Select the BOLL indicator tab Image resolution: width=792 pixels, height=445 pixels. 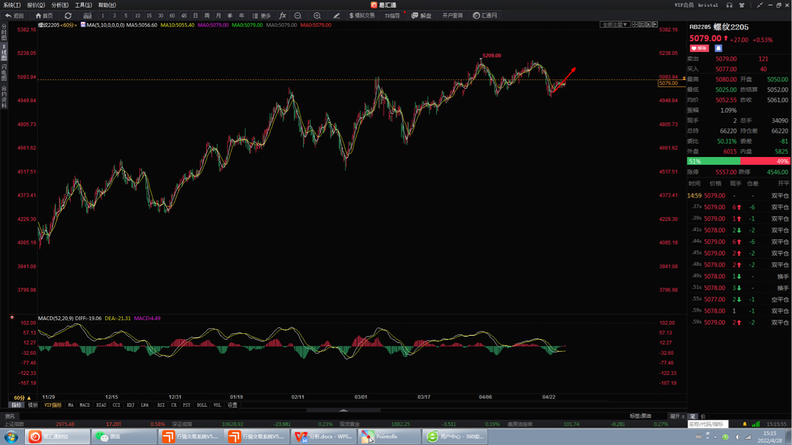tap(202, 405)
